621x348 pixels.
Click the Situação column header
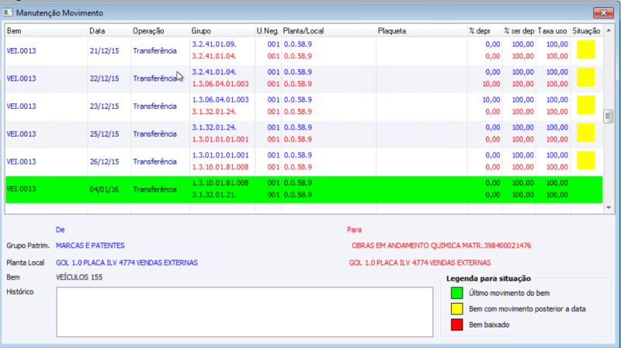click(x=587, y=31)
